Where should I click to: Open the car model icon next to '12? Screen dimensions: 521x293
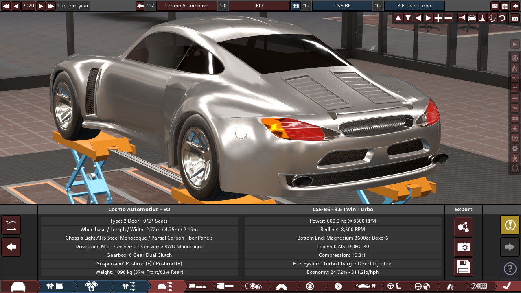point(140,6)
